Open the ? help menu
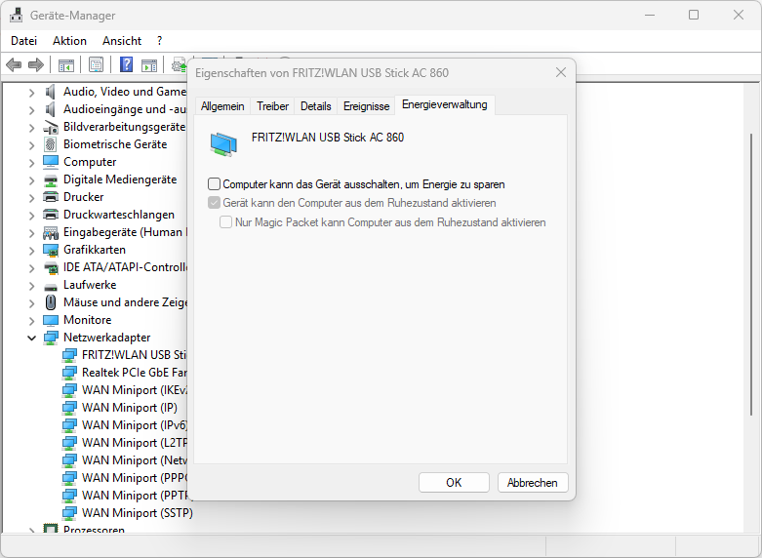762x558 pixels. [160, 41]
